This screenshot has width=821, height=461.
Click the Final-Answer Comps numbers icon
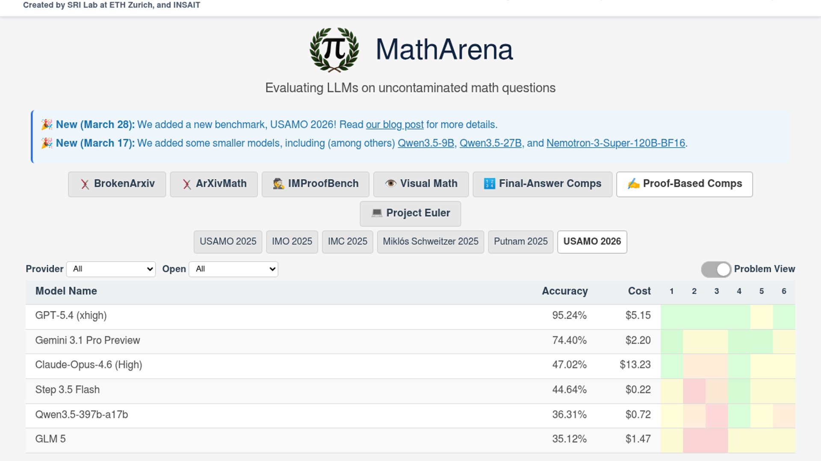[489, 184]
